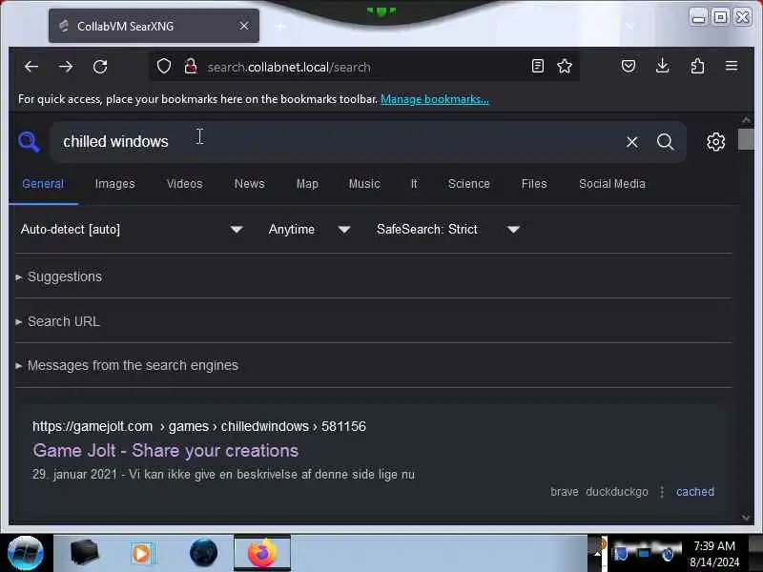
Task: Open the extensions puzzle icon
Action: 697,66
